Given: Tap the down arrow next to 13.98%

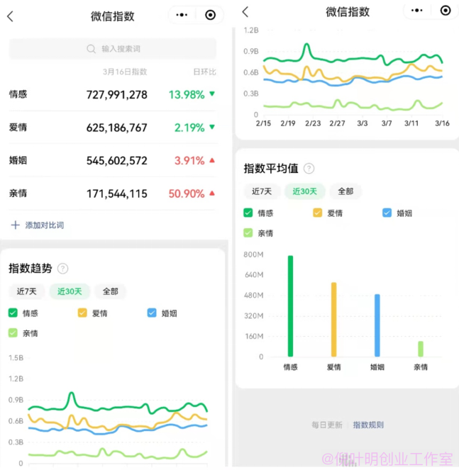Looking at the screenshot, I should pos(212,94).
